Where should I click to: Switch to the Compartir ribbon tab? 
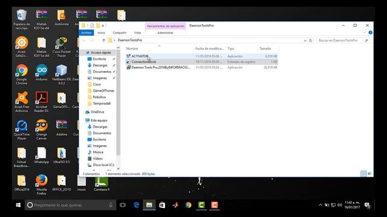[x=120, y=33]
